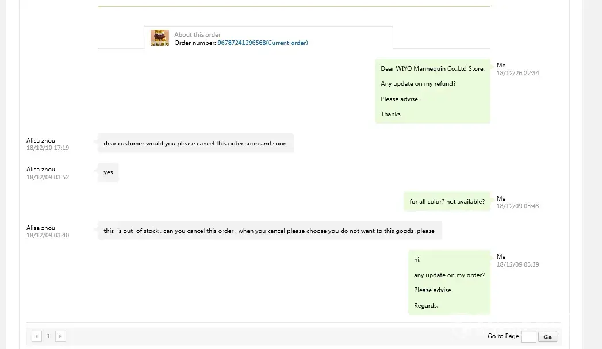Click the refund update message bubble
The width and height of the screenshot is (602, 349).
click(432, 91)
